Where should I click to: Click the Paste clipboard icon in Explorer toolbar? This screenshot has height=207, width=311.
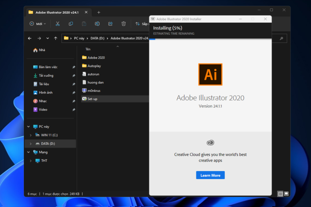pyautogui.click(x=84, y=24)
